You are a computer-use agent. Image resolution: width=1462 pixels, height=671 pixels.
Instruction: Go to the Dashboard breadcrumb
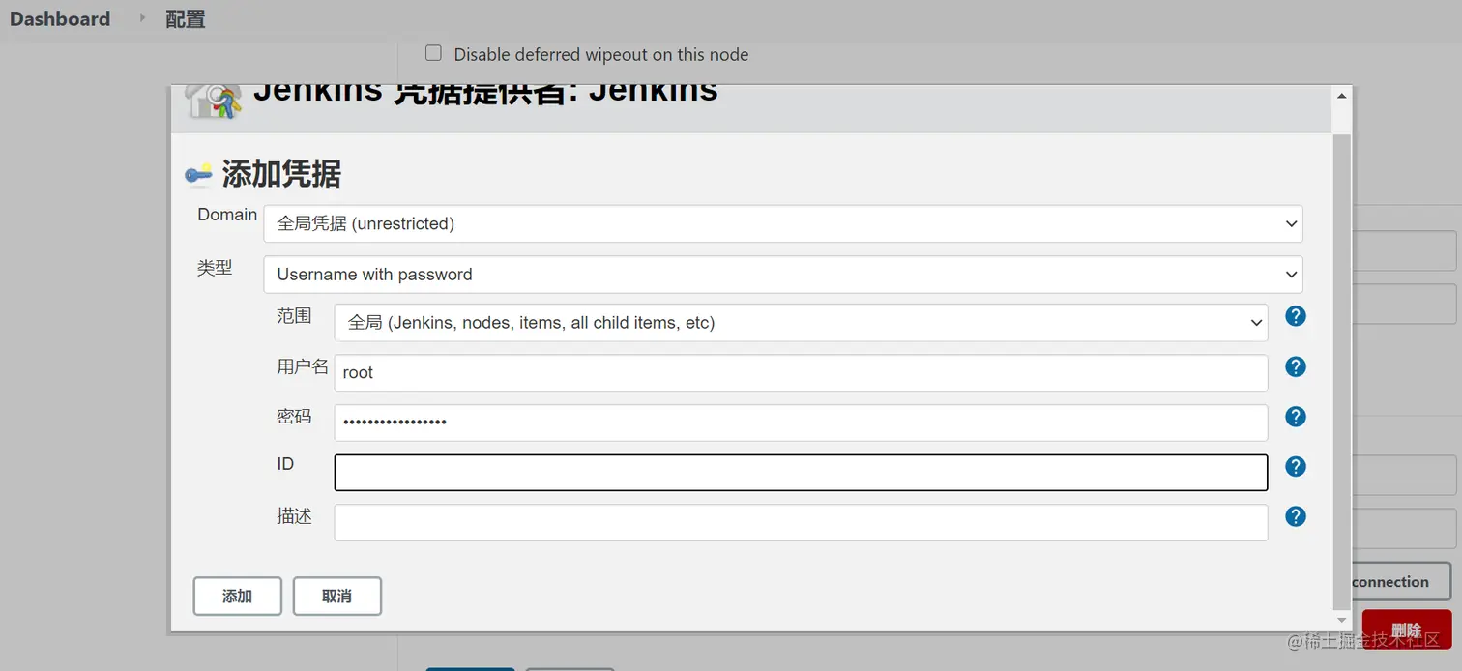[x=60, y=18]
